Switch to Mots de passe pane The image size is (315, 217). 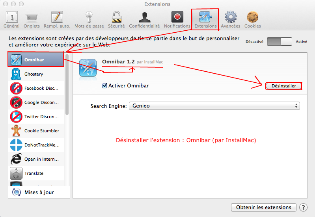[x=89, y=19]
